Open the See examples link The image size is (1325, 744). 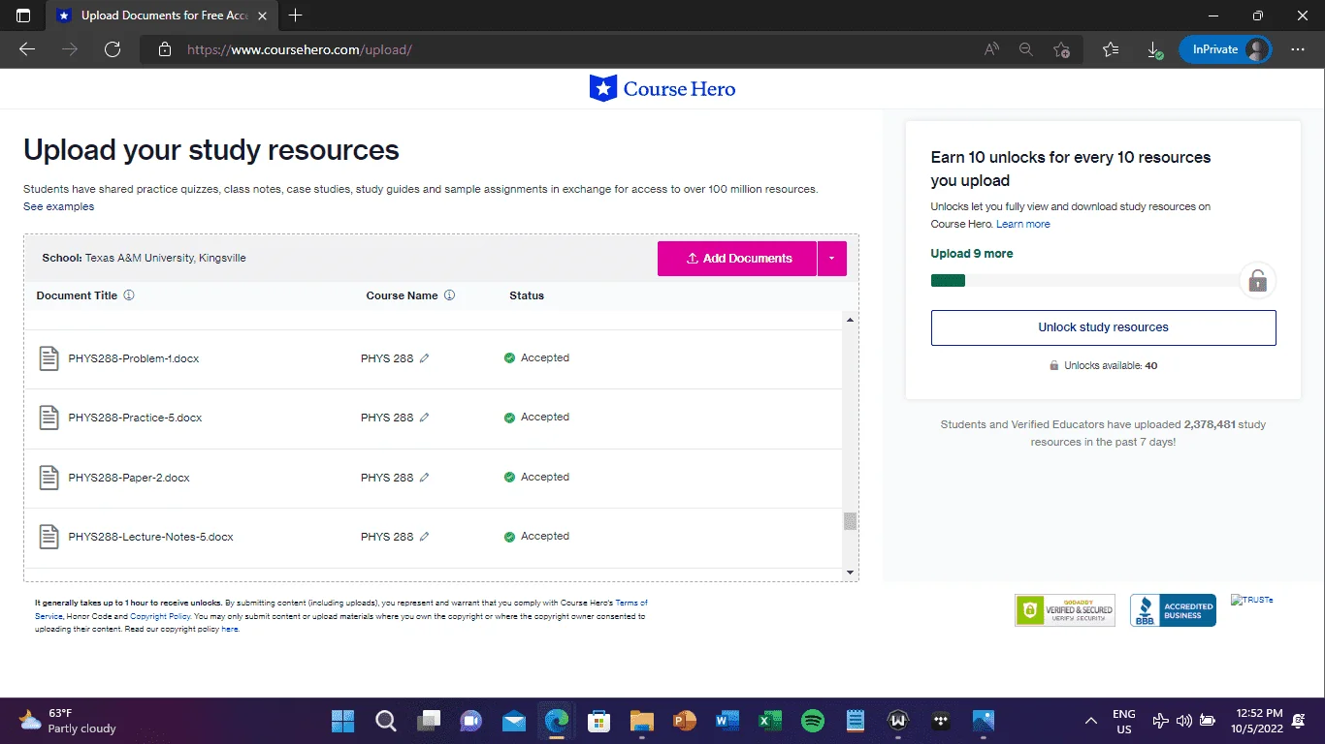(59, 206)
